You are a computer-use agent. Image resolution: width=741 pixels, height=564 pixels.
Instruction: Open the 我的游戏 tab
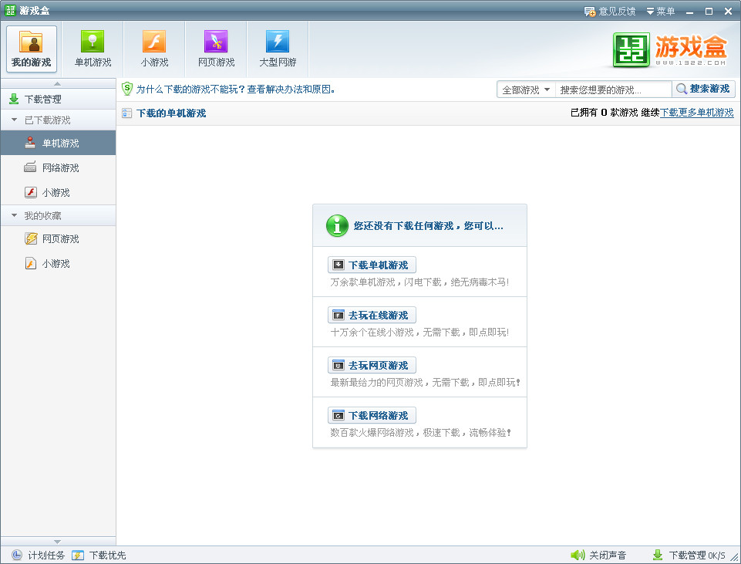pos(31,49)
